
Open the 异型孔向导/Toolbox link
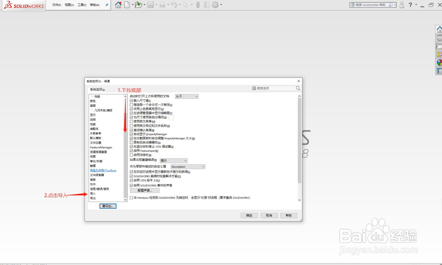[x=103, y=170]
